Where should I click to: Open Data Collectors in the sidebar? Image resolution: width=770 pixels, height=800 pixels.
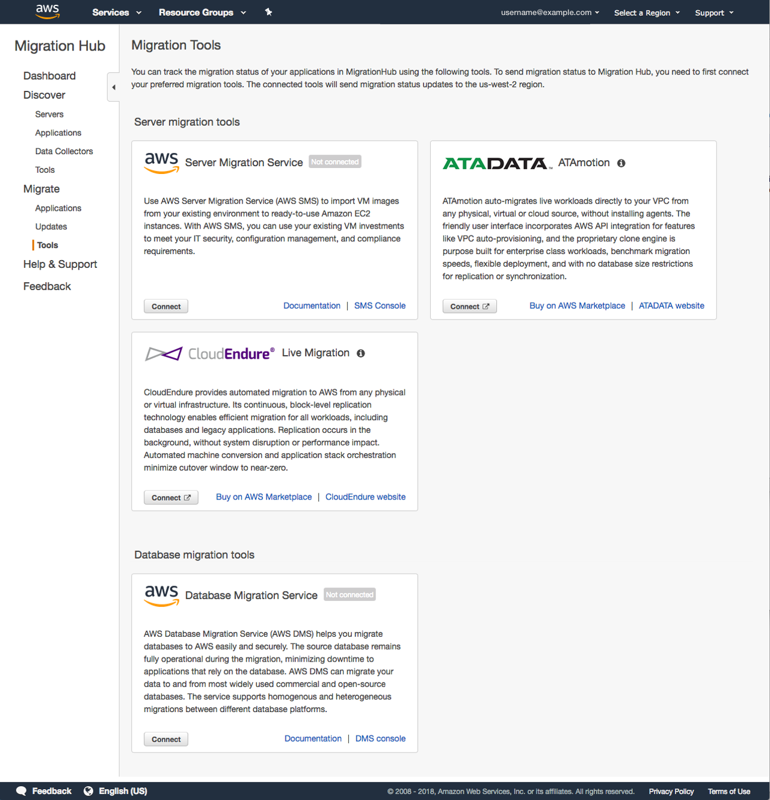[64, 152]
